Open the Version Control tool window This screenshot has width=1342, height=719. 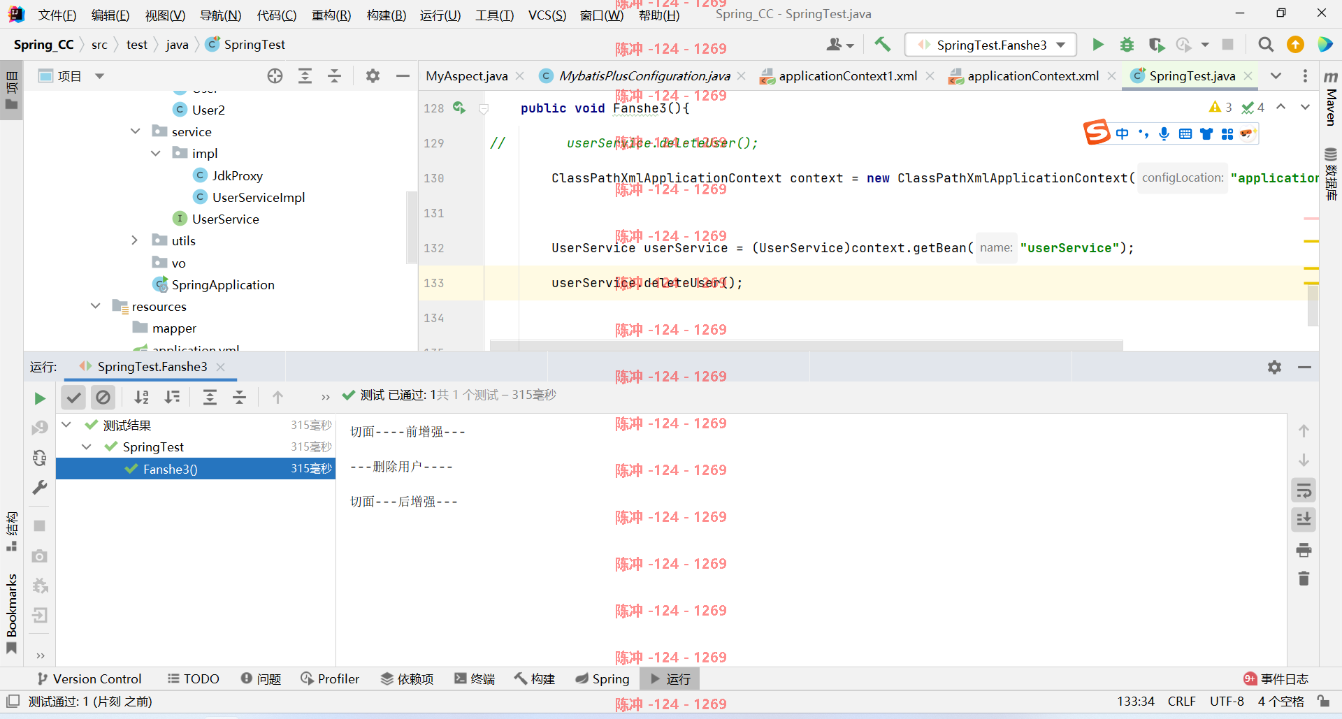[x=89, y=679]
